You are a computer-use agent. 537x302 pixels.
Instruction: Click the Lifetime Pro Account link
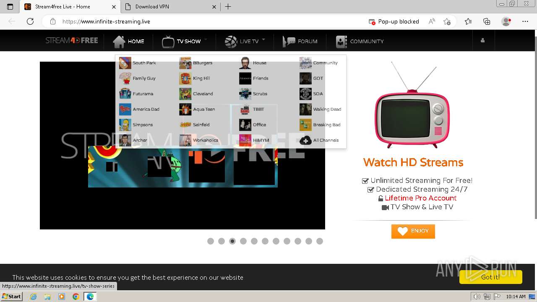click(421, 198)
